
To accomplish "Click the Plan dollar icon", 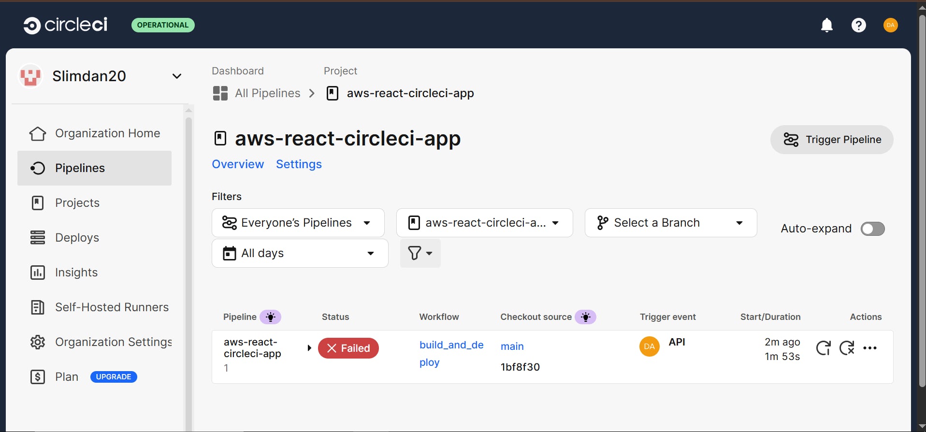I will [38, 377].
